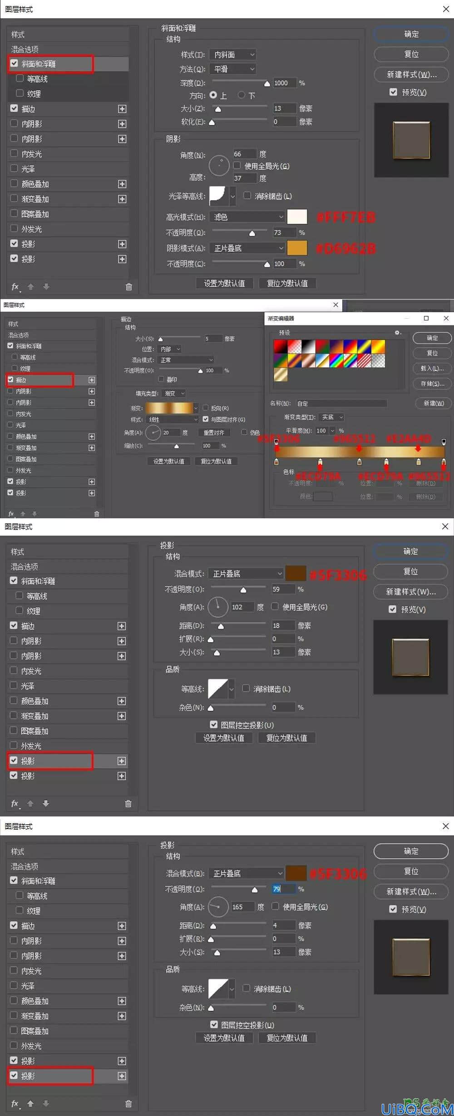454x1116 pixels.
Task: Open the orange 阴影模式 color swatch in the Bevel & Emboss dialog
Action: [x=297, y=248]
